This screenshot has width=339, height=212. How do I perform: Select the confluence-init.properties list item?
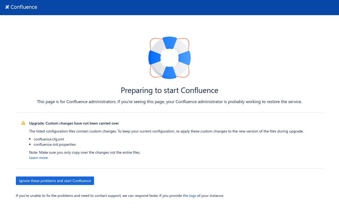click(x=55, y=144)
